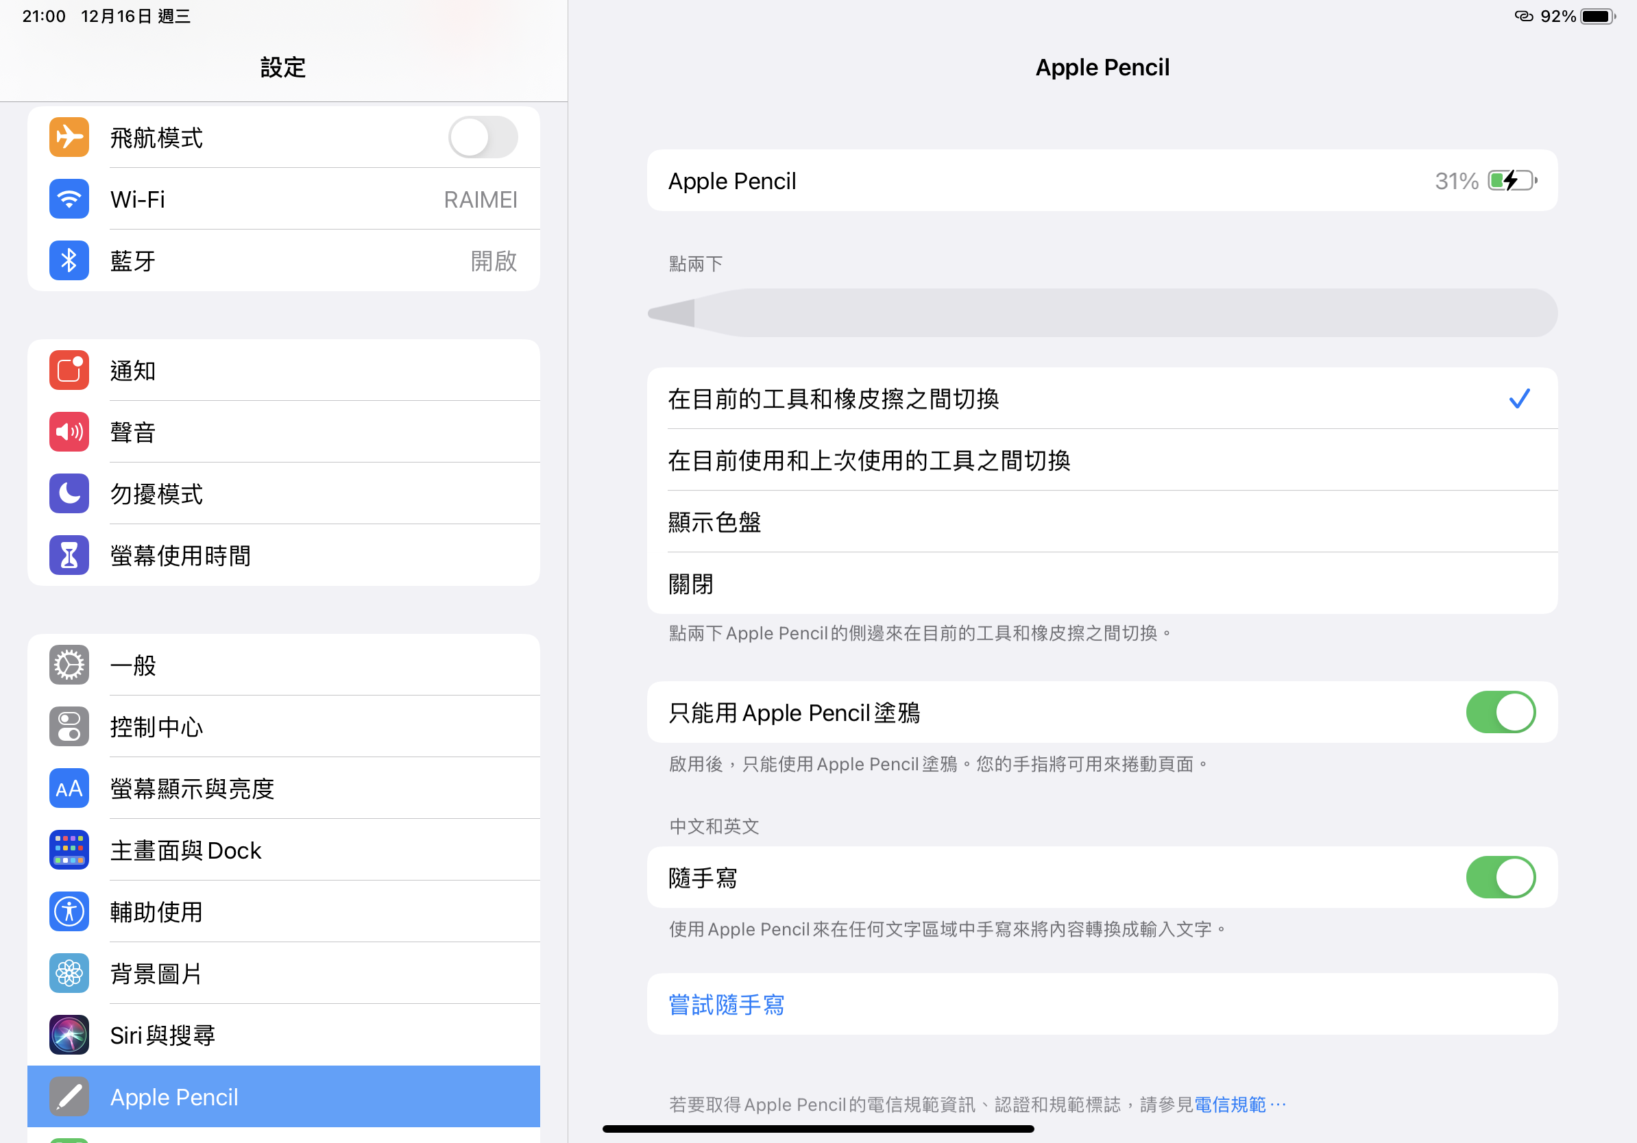Viewport: 1637px width, 1143px height.
Task: Select the 關閉 double-tap option
Action: (x=1102, y=583)
